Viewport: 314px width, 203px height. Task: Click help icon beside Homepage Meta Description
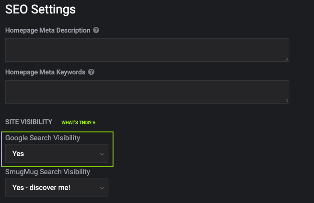click(x=96, y=30)
